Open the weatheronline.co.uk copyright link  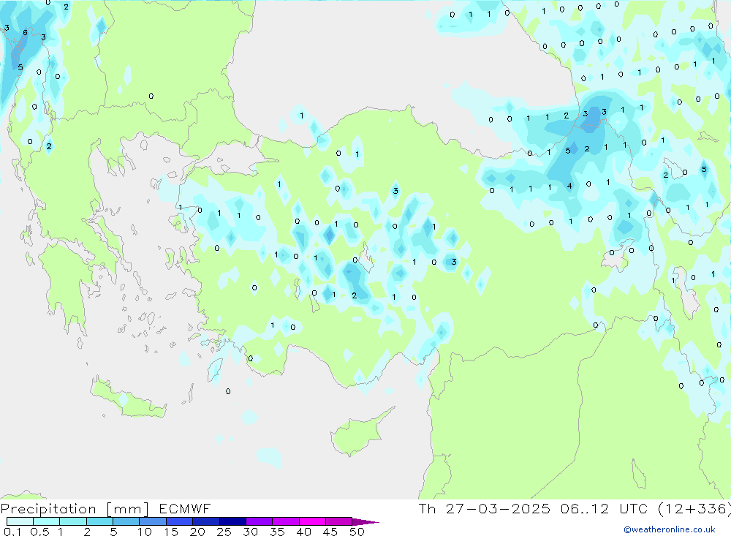[670, 529]
